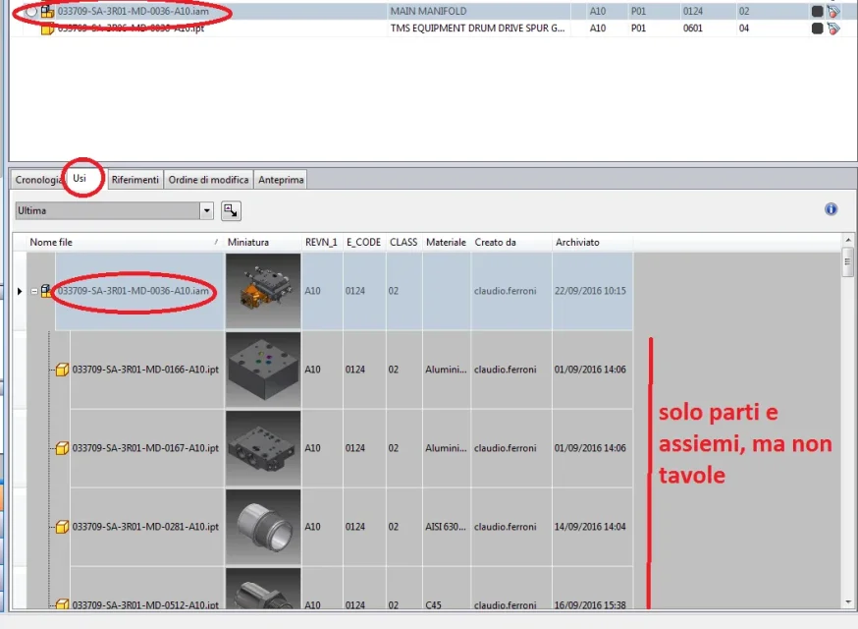Screen dimensions: 858x629
Task: Click part icon of 033709-SA-3R01-MD-0167-A10.ipt
Action: 63,448
